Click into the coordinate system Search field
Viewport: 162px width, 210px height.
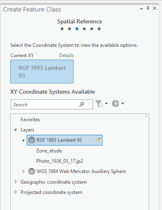[45, 104]
